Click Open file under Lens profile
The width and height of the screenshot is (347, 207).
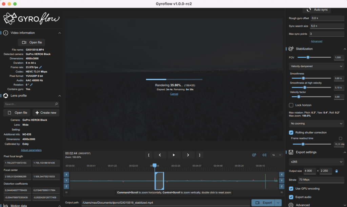[17, 113]
